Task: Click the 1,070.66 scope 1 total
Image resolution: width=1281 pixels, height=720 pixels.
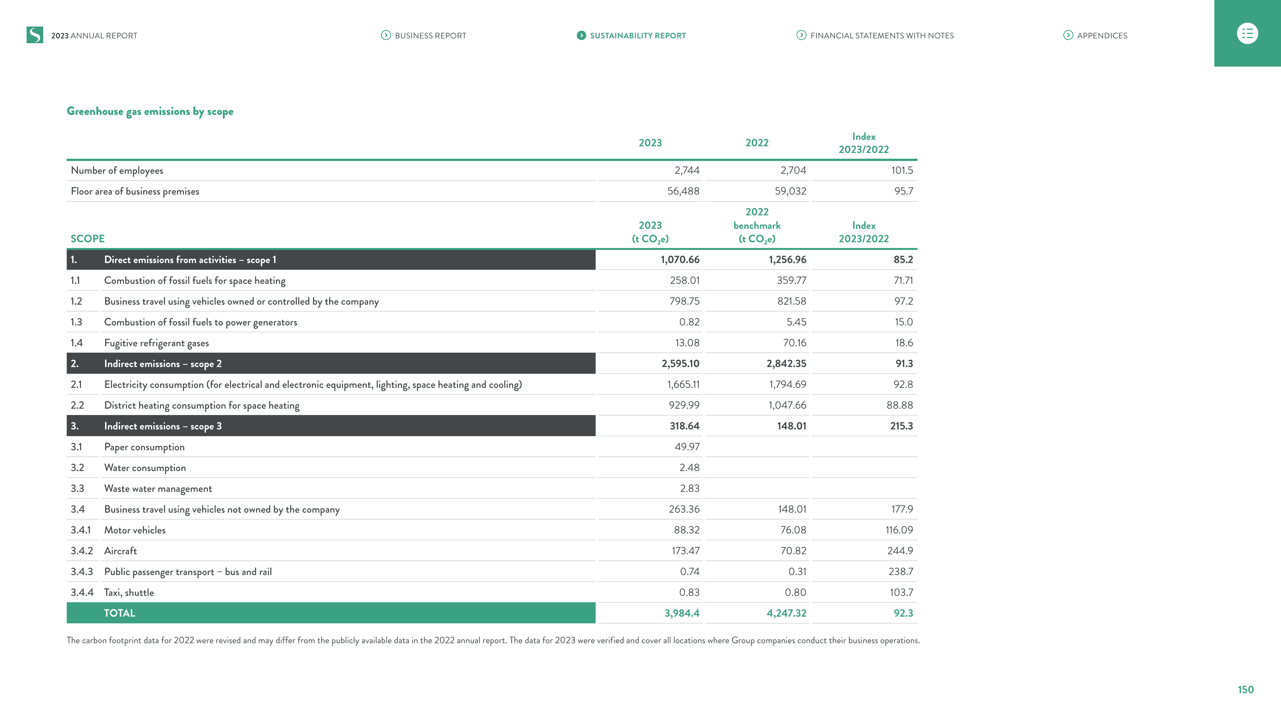Action: 680,260
